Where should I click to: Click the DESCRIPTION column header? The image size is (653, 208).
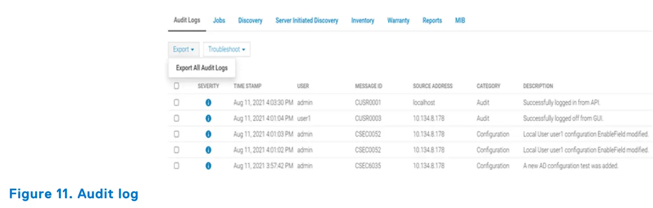538,86
